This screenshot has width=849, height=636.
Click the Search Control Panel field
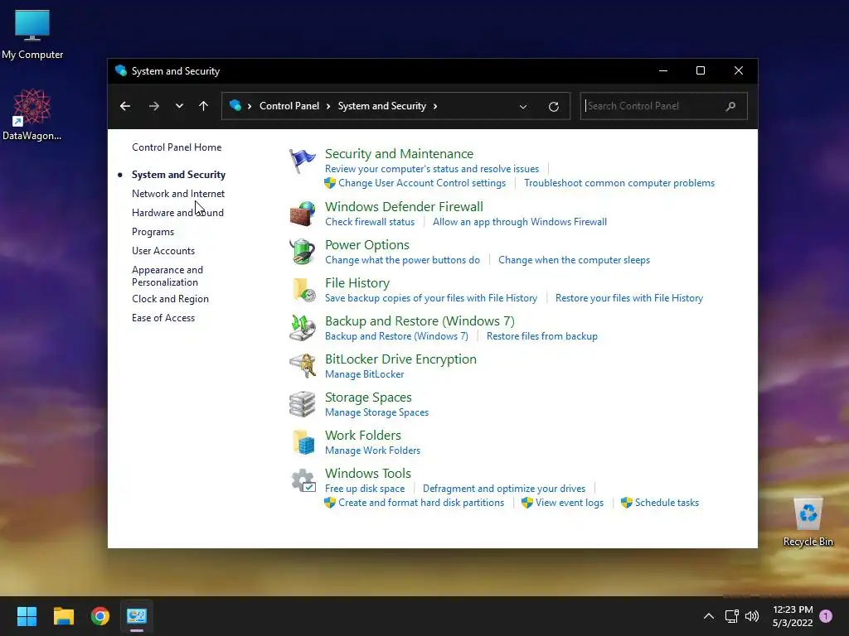[x=664, y=106]
